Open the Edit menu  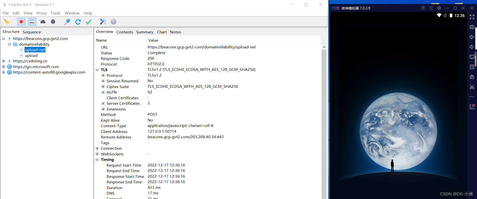(16, 13)
